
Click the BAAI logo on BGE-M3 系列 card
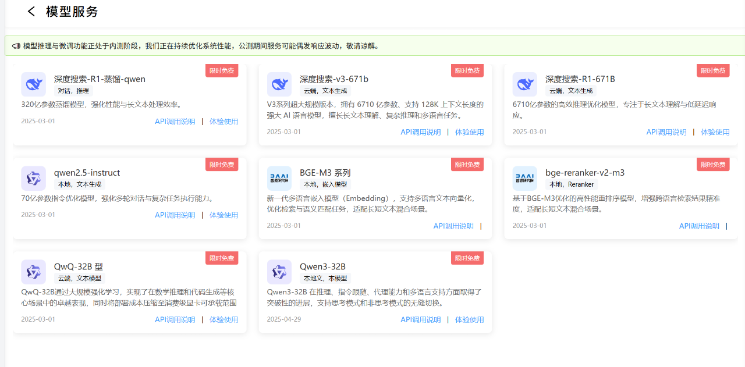coord(279,178)
